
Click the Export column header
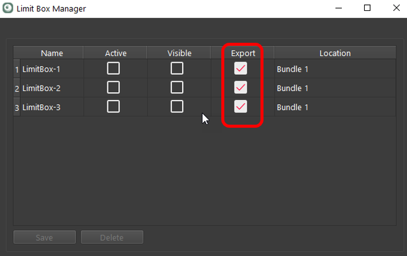243,53
